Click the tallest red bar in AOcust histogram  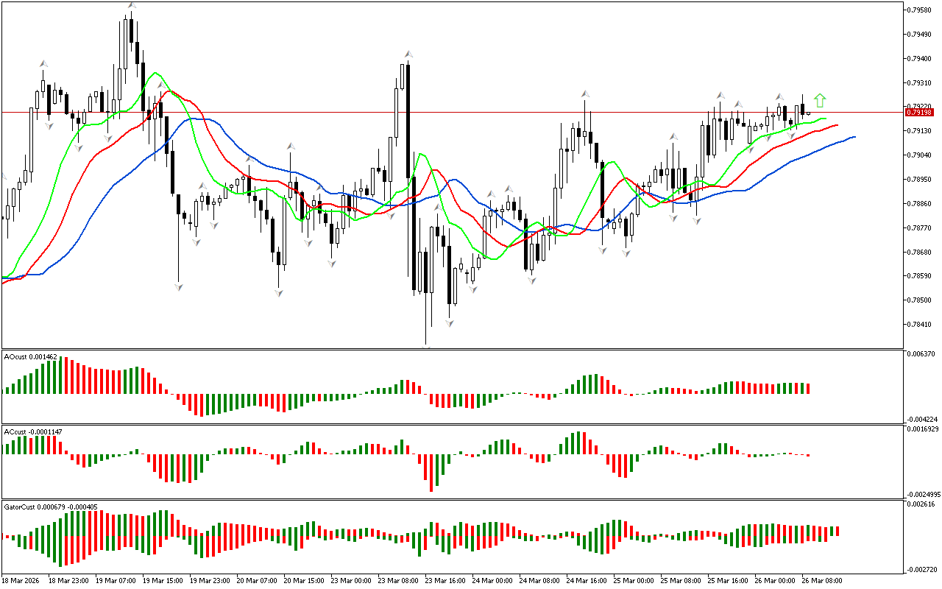[65, 375]
